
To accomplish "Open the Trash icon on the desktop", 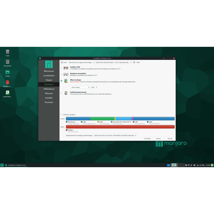I will pyautogui.click(x=7, y=51).
